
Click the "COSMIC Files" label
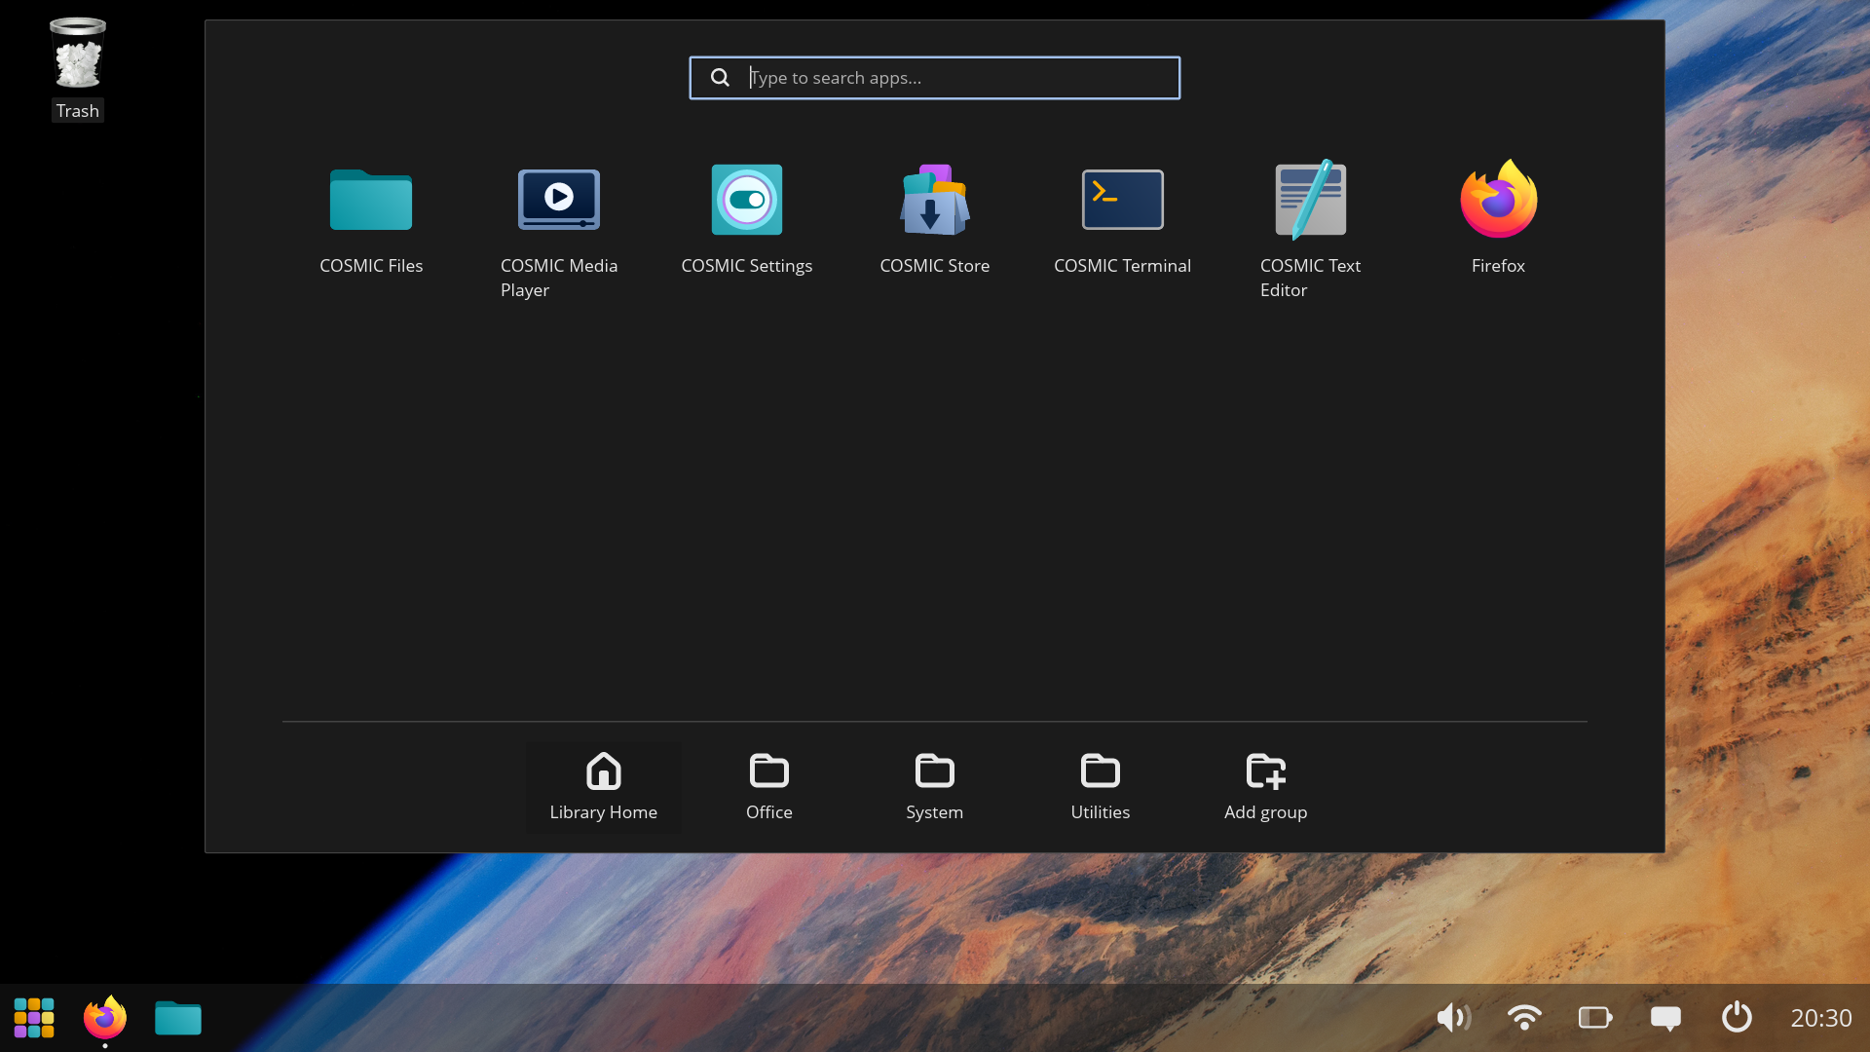[371, 266]
